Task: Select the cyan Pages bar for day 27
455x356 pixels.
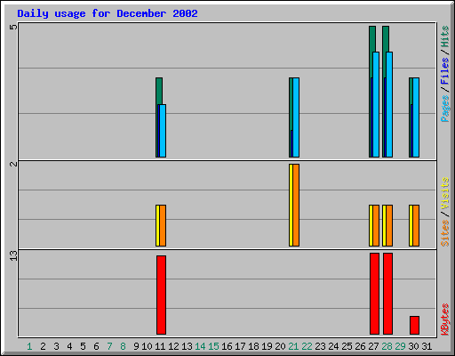Action: tap(376, 104)
